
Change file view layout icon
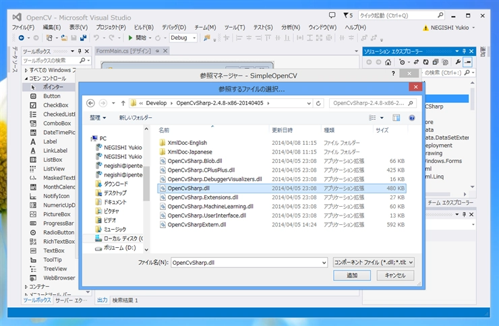[372, 118]
